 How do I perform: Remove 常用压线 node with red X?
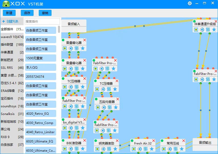(x=184, y=141)
